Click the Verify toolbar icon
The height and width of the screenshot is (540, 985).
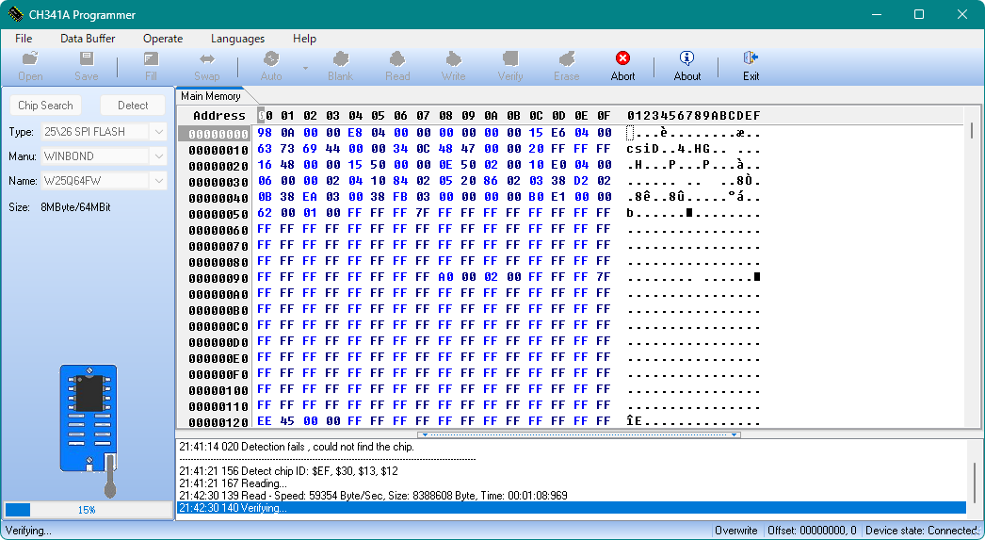pos(510,66)
